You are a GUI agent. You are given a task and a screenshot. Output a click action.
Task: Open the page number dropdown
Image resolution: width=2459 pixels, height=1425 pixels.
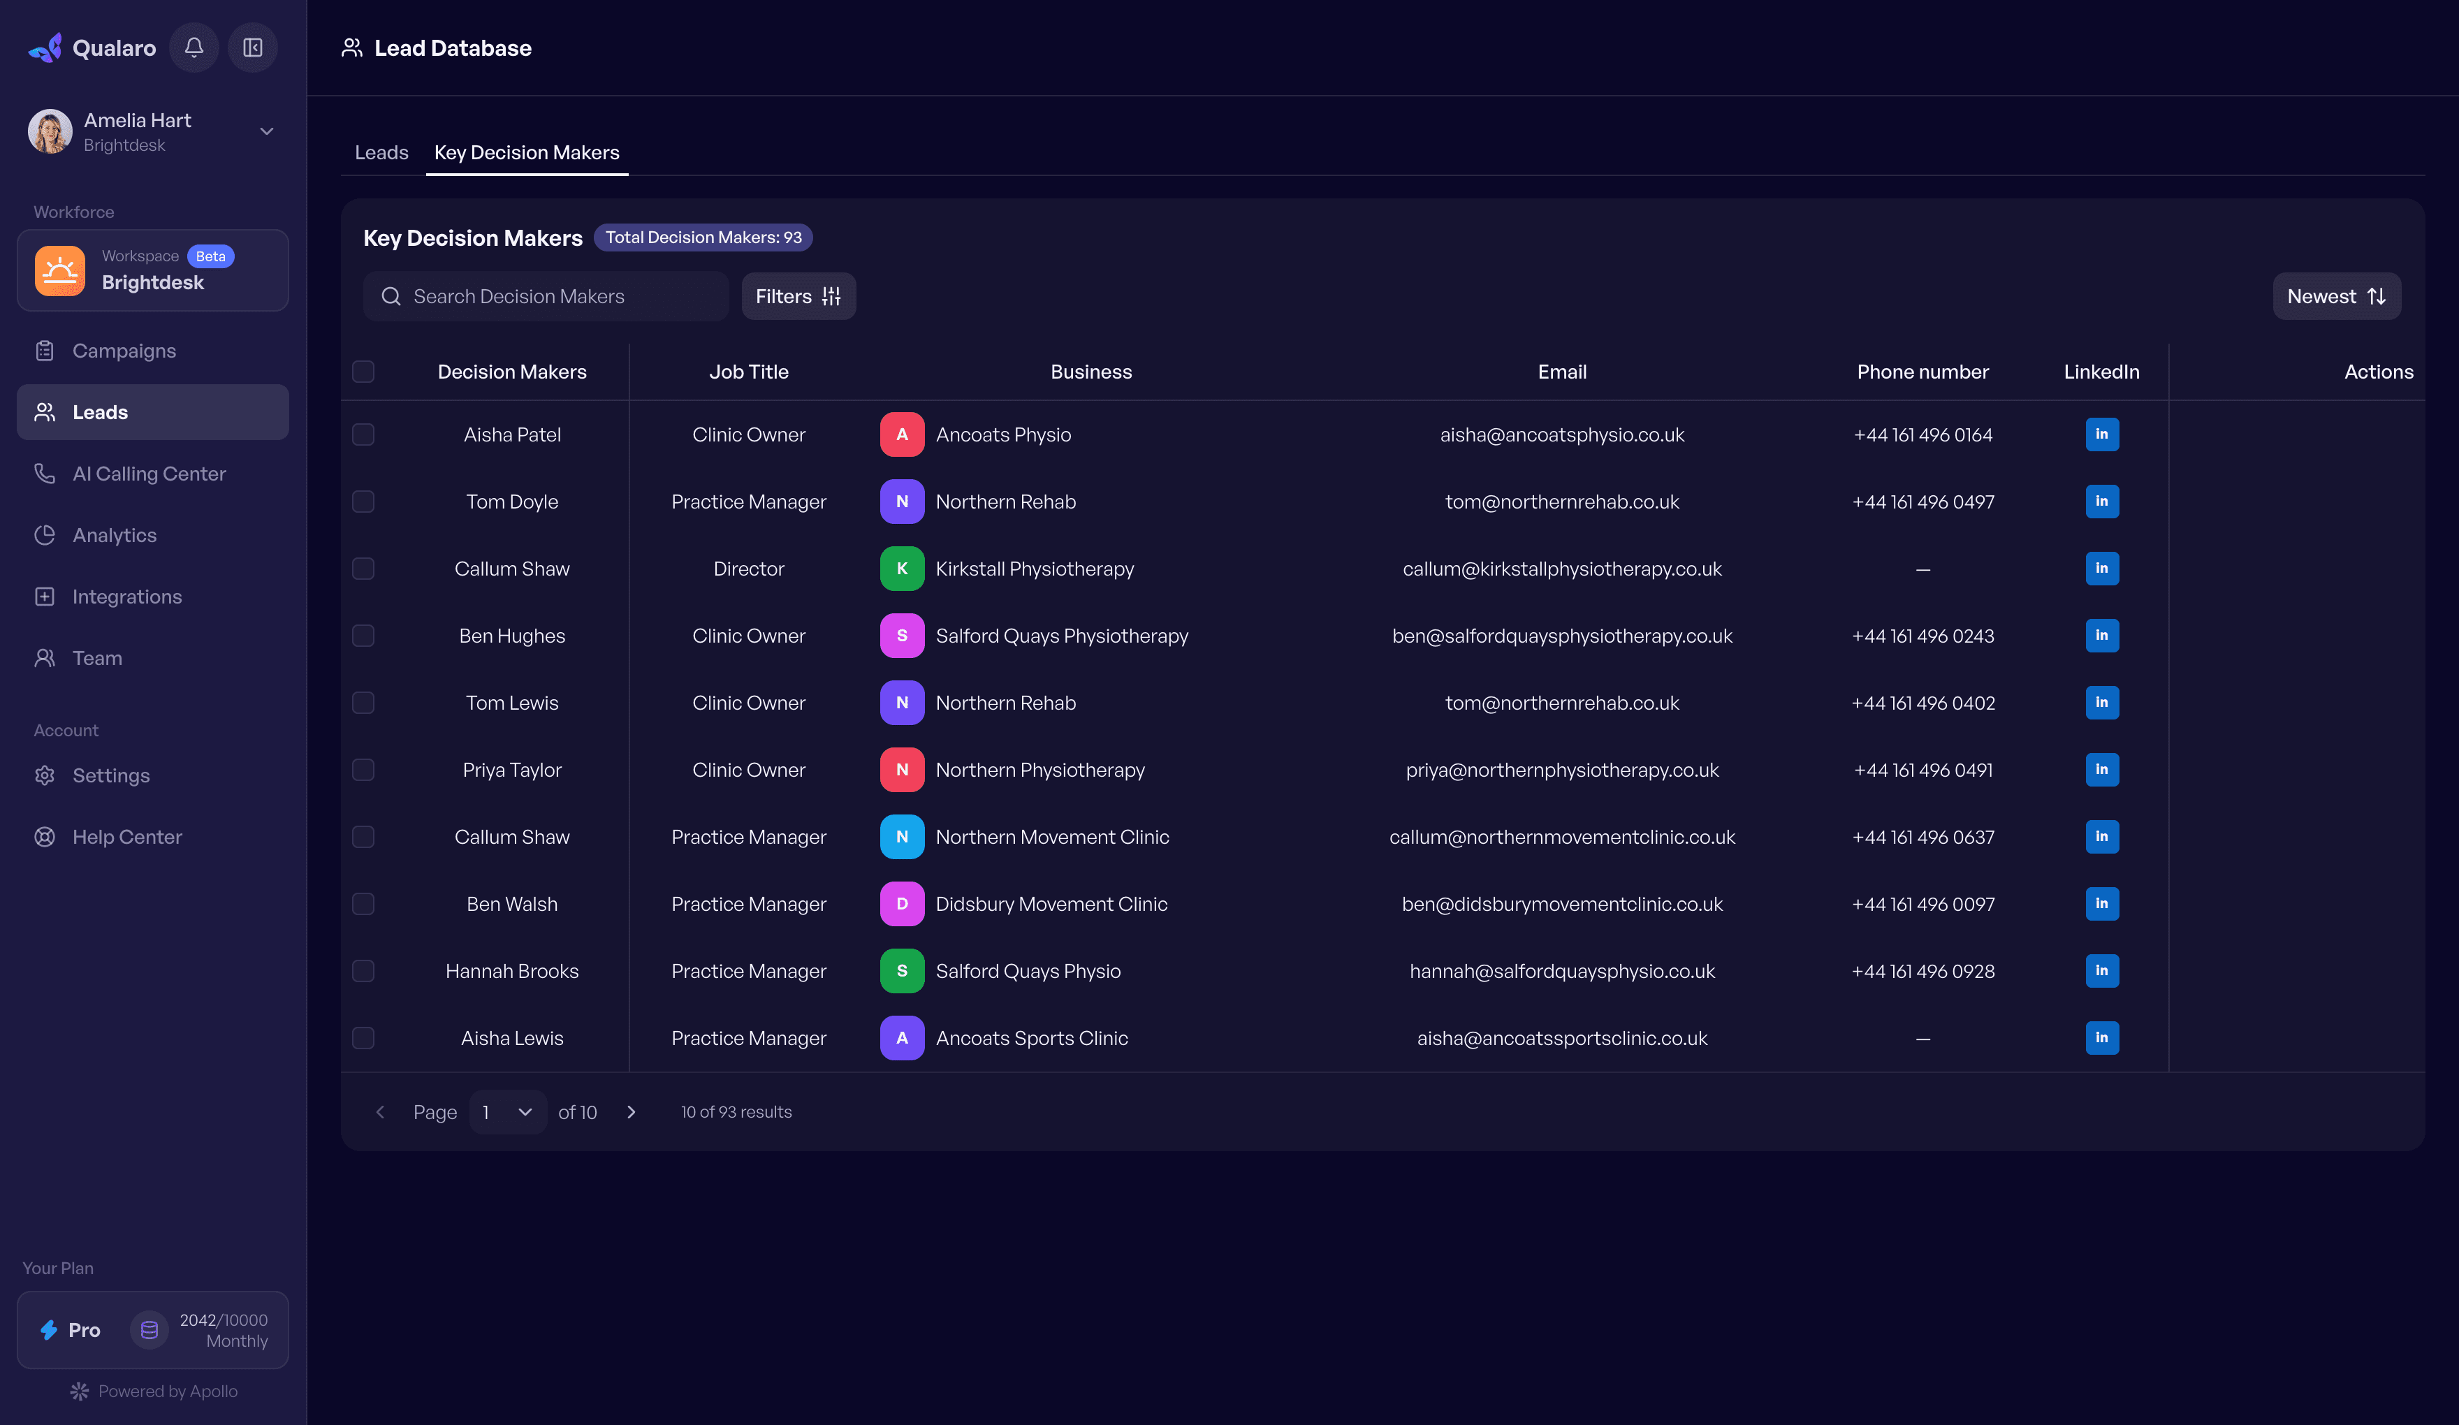(x=507, y=1113)
